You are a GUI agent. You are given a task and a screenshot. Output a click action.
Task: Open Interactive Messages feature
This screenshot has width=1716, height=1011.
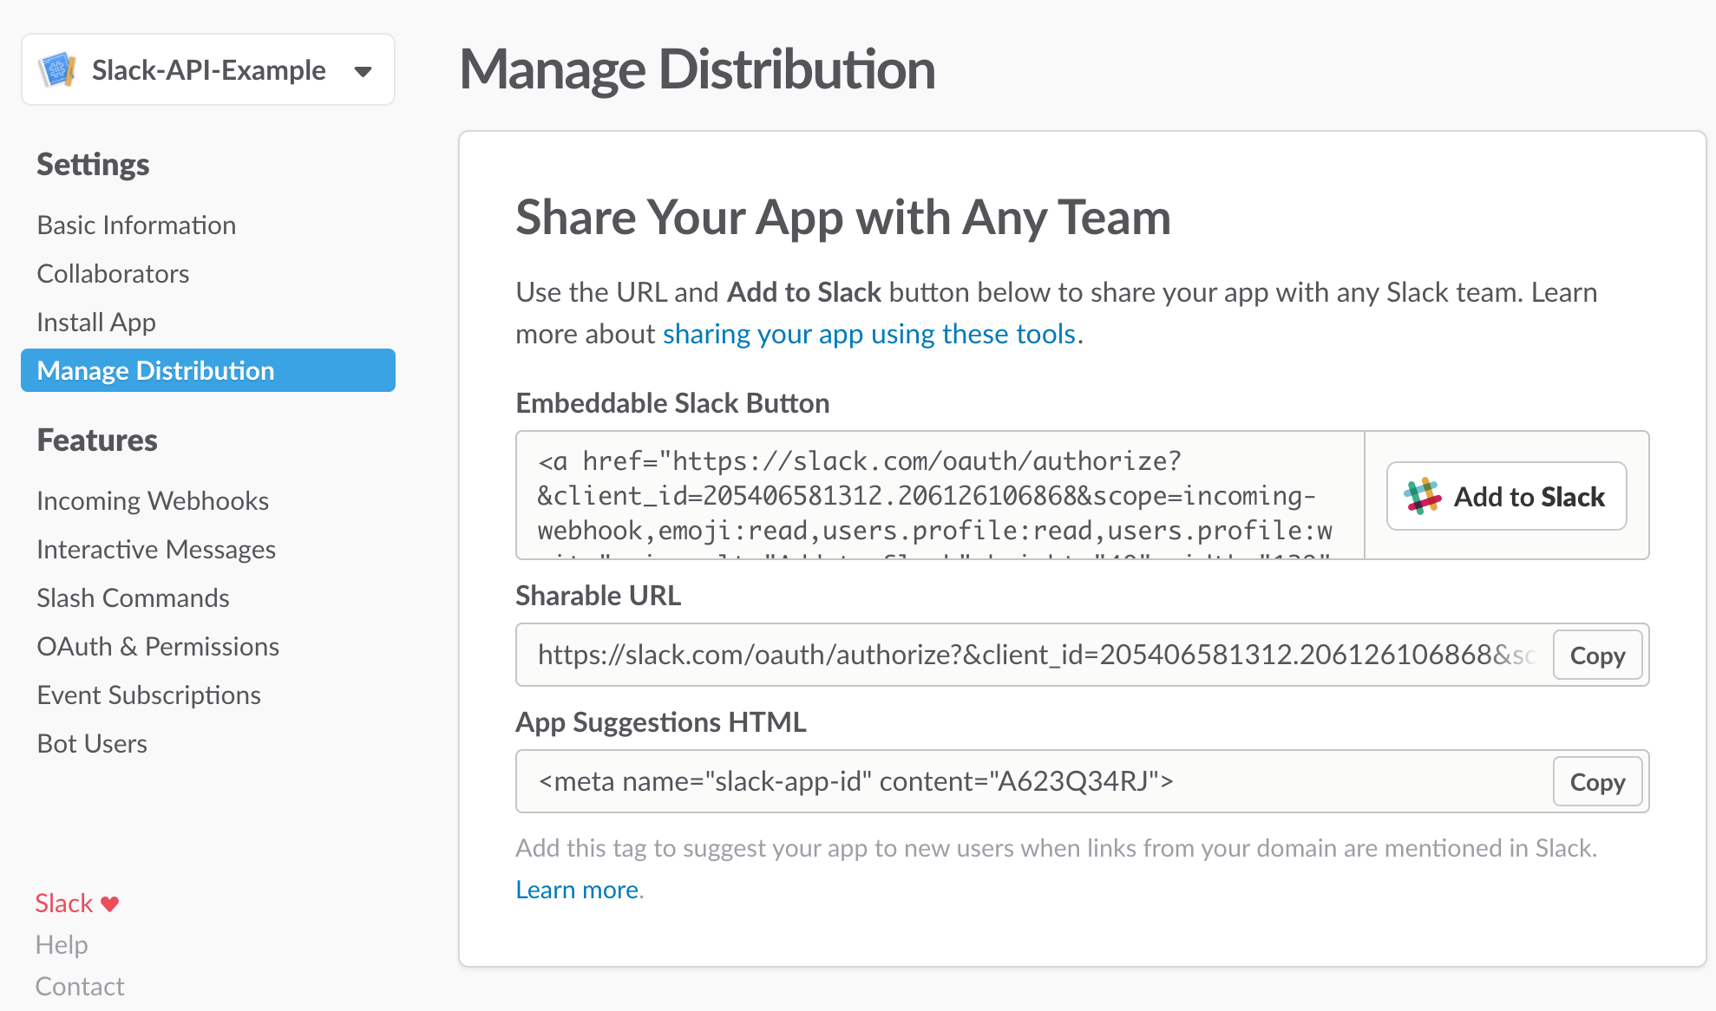[156, 550]
